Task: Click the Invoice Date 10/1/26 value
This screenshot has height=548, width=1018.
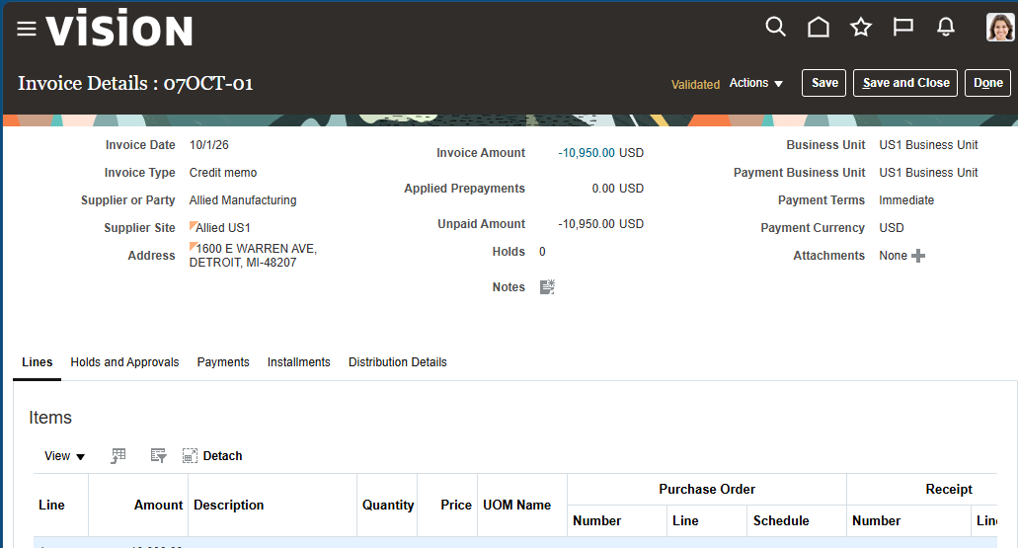Action: click(x=209, y=145)
